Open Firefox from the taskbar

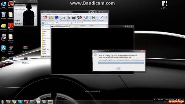point(8,102)
